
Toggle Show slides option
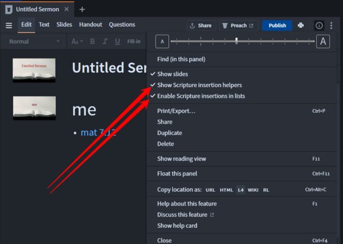point(242,74)
